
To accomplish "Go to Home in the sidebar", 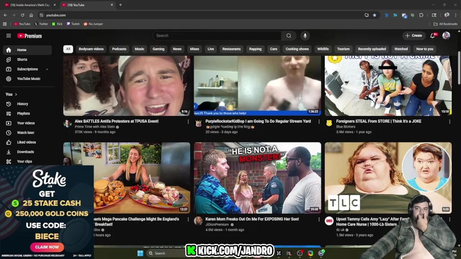I will tap(27, 50).
